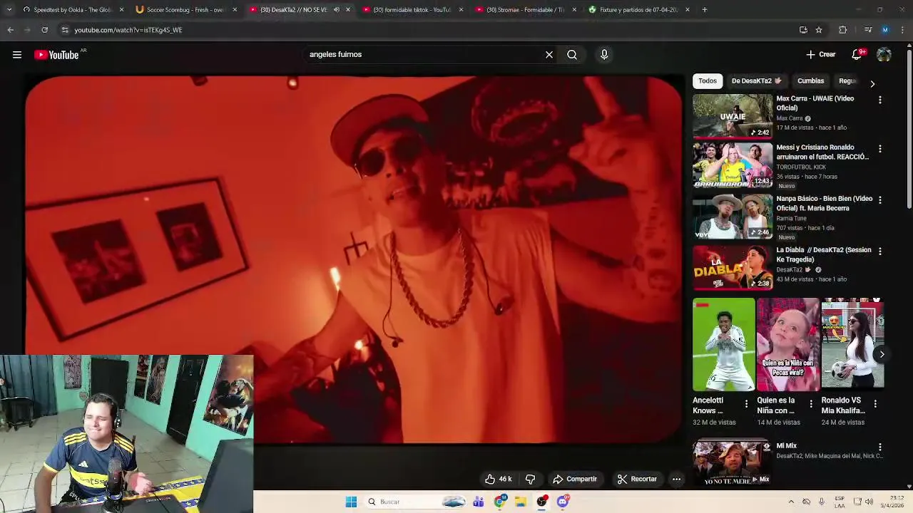913x513 pixels.
Task: Click the address bar URL field
Action: point(428,30)
